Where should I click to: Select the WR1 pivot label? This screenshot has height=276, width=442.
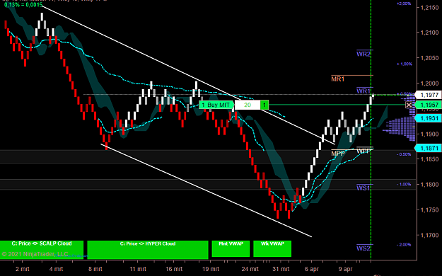coord(364,91)
